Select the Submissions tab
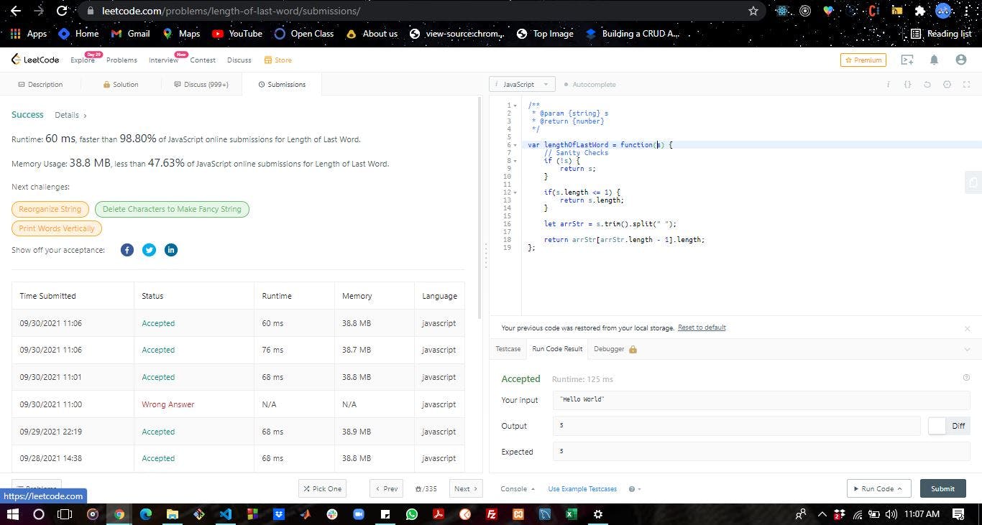 tap(282, 85)
